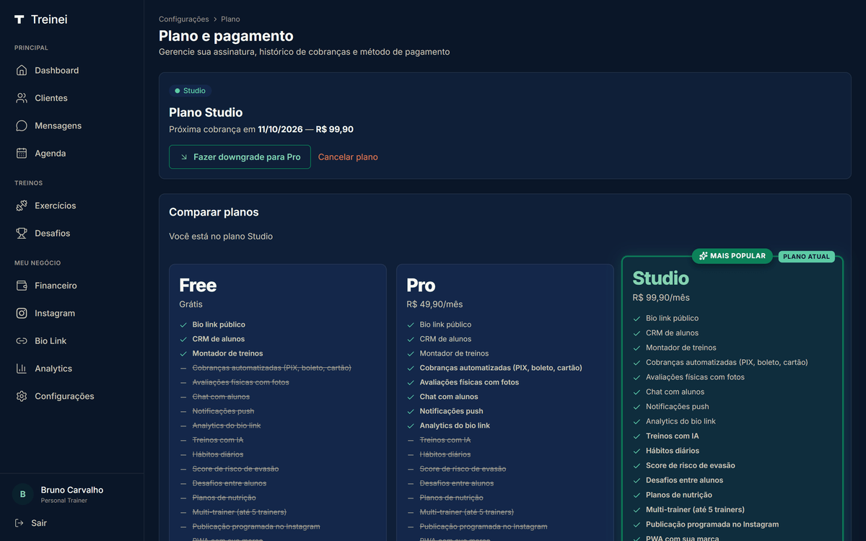Viewport: 866px width, 541px height.
Task: Click the R$ 99,90/mês Studio price
Action: click(x=661, y=297)
